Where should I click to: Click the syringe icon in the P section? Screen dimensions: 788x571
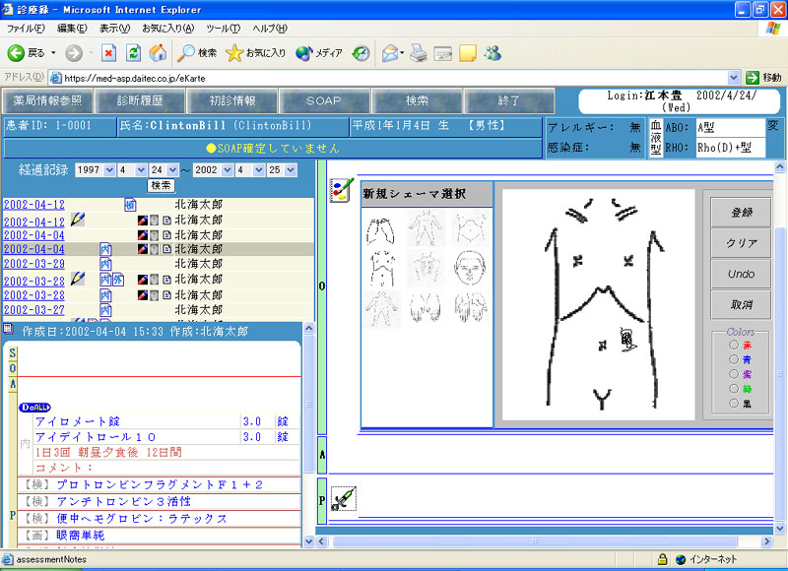(x=342, y=497)
